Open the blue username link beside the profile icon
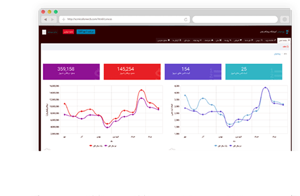 coord(52,32)
